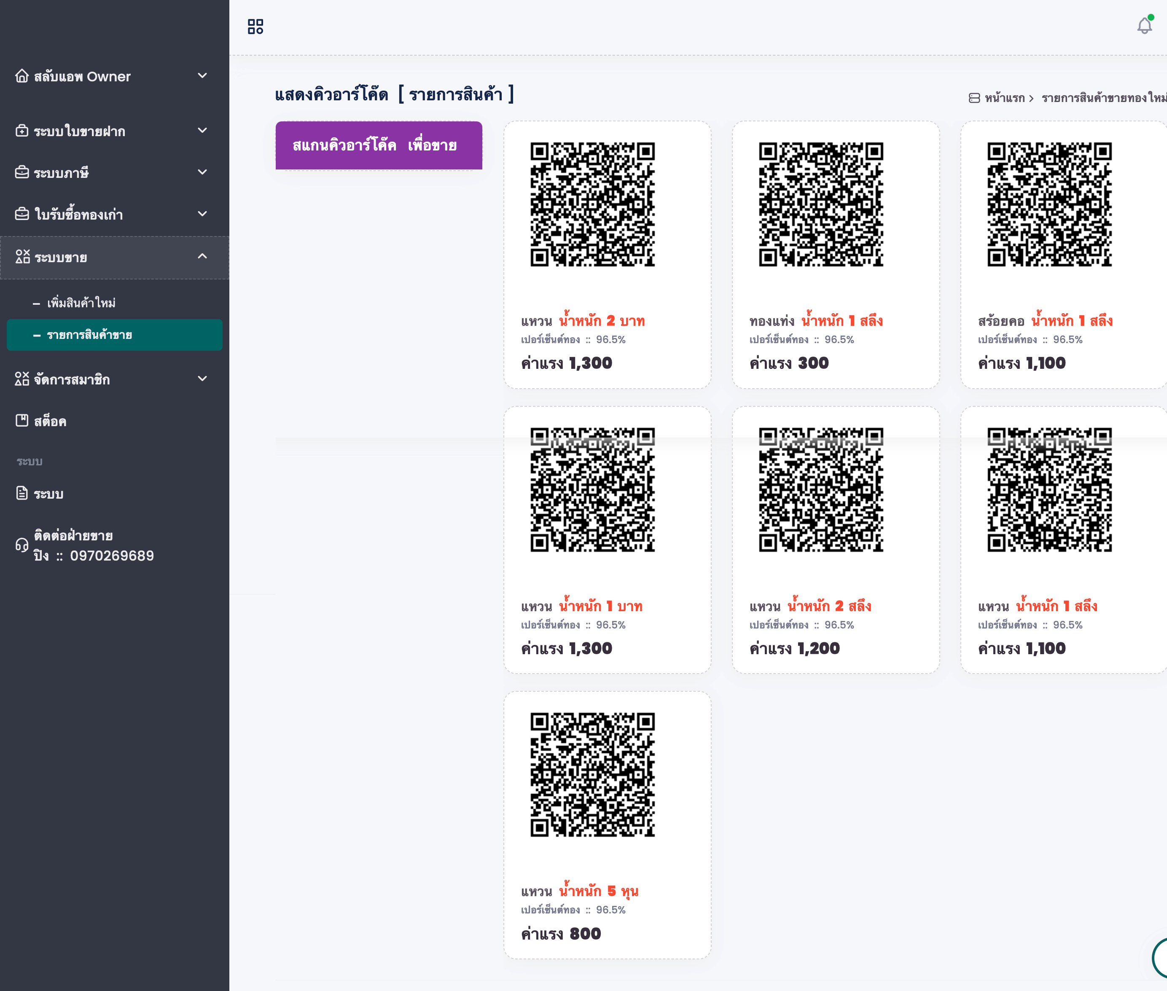Open the notification bell
1167x991 pixels.
click(1144, 26)
